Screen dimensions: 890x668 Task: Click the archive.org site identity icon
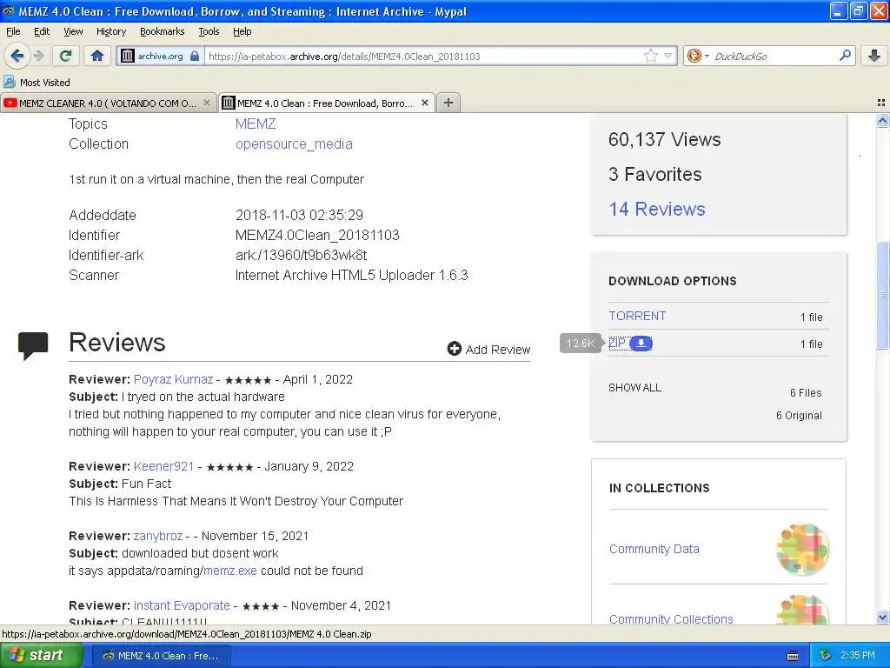pos(128,56)
